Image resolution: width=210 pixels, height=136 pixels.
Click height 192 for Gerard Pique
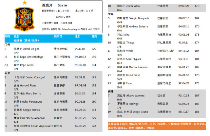94,86
